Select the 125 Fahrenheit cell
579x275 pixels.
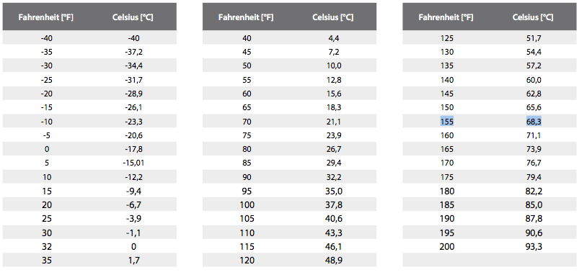pyautogui.click(x=447, y=38)
